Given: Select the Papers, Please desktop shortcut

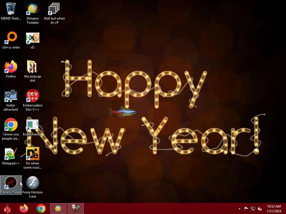Looking at the screenshot, I should (x=11, y=185).
